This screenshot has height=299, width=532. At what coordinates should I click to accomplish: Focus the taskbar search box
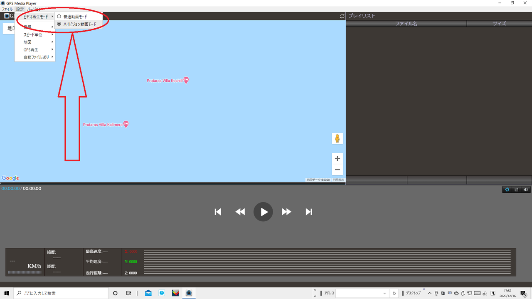61,293
